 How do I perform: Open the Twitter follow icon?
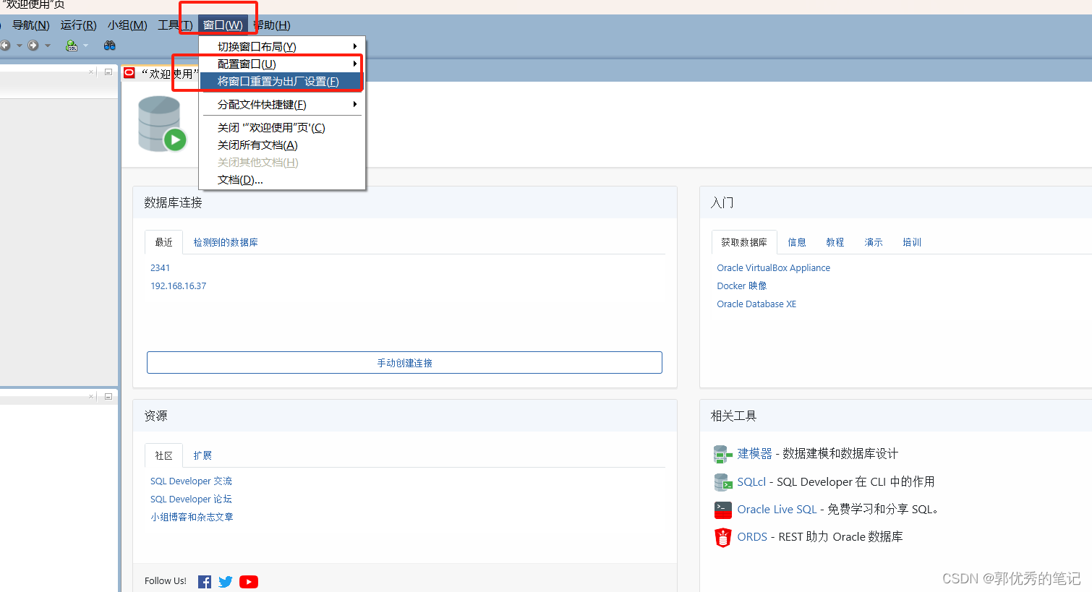pyautogui.click(x=226, y=582)
